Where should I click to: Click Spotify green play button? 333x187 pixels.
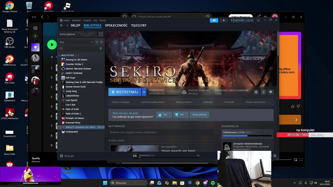coord(52,45)
